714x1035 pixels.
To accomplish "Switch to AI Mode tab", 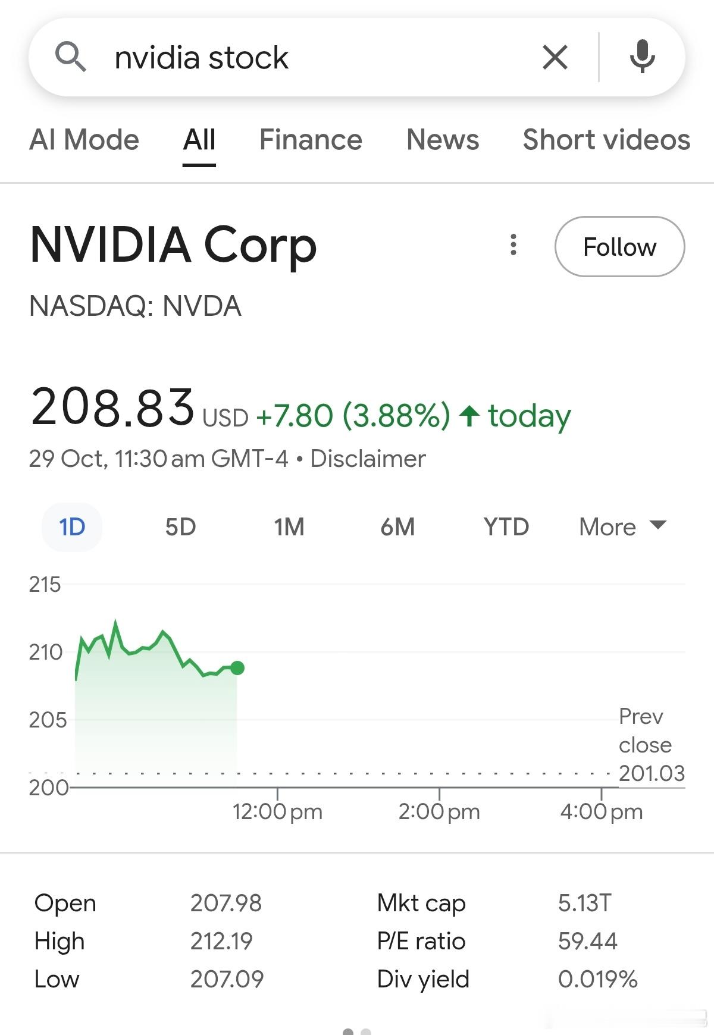I will pyautogui.click(x=84, y=140).
